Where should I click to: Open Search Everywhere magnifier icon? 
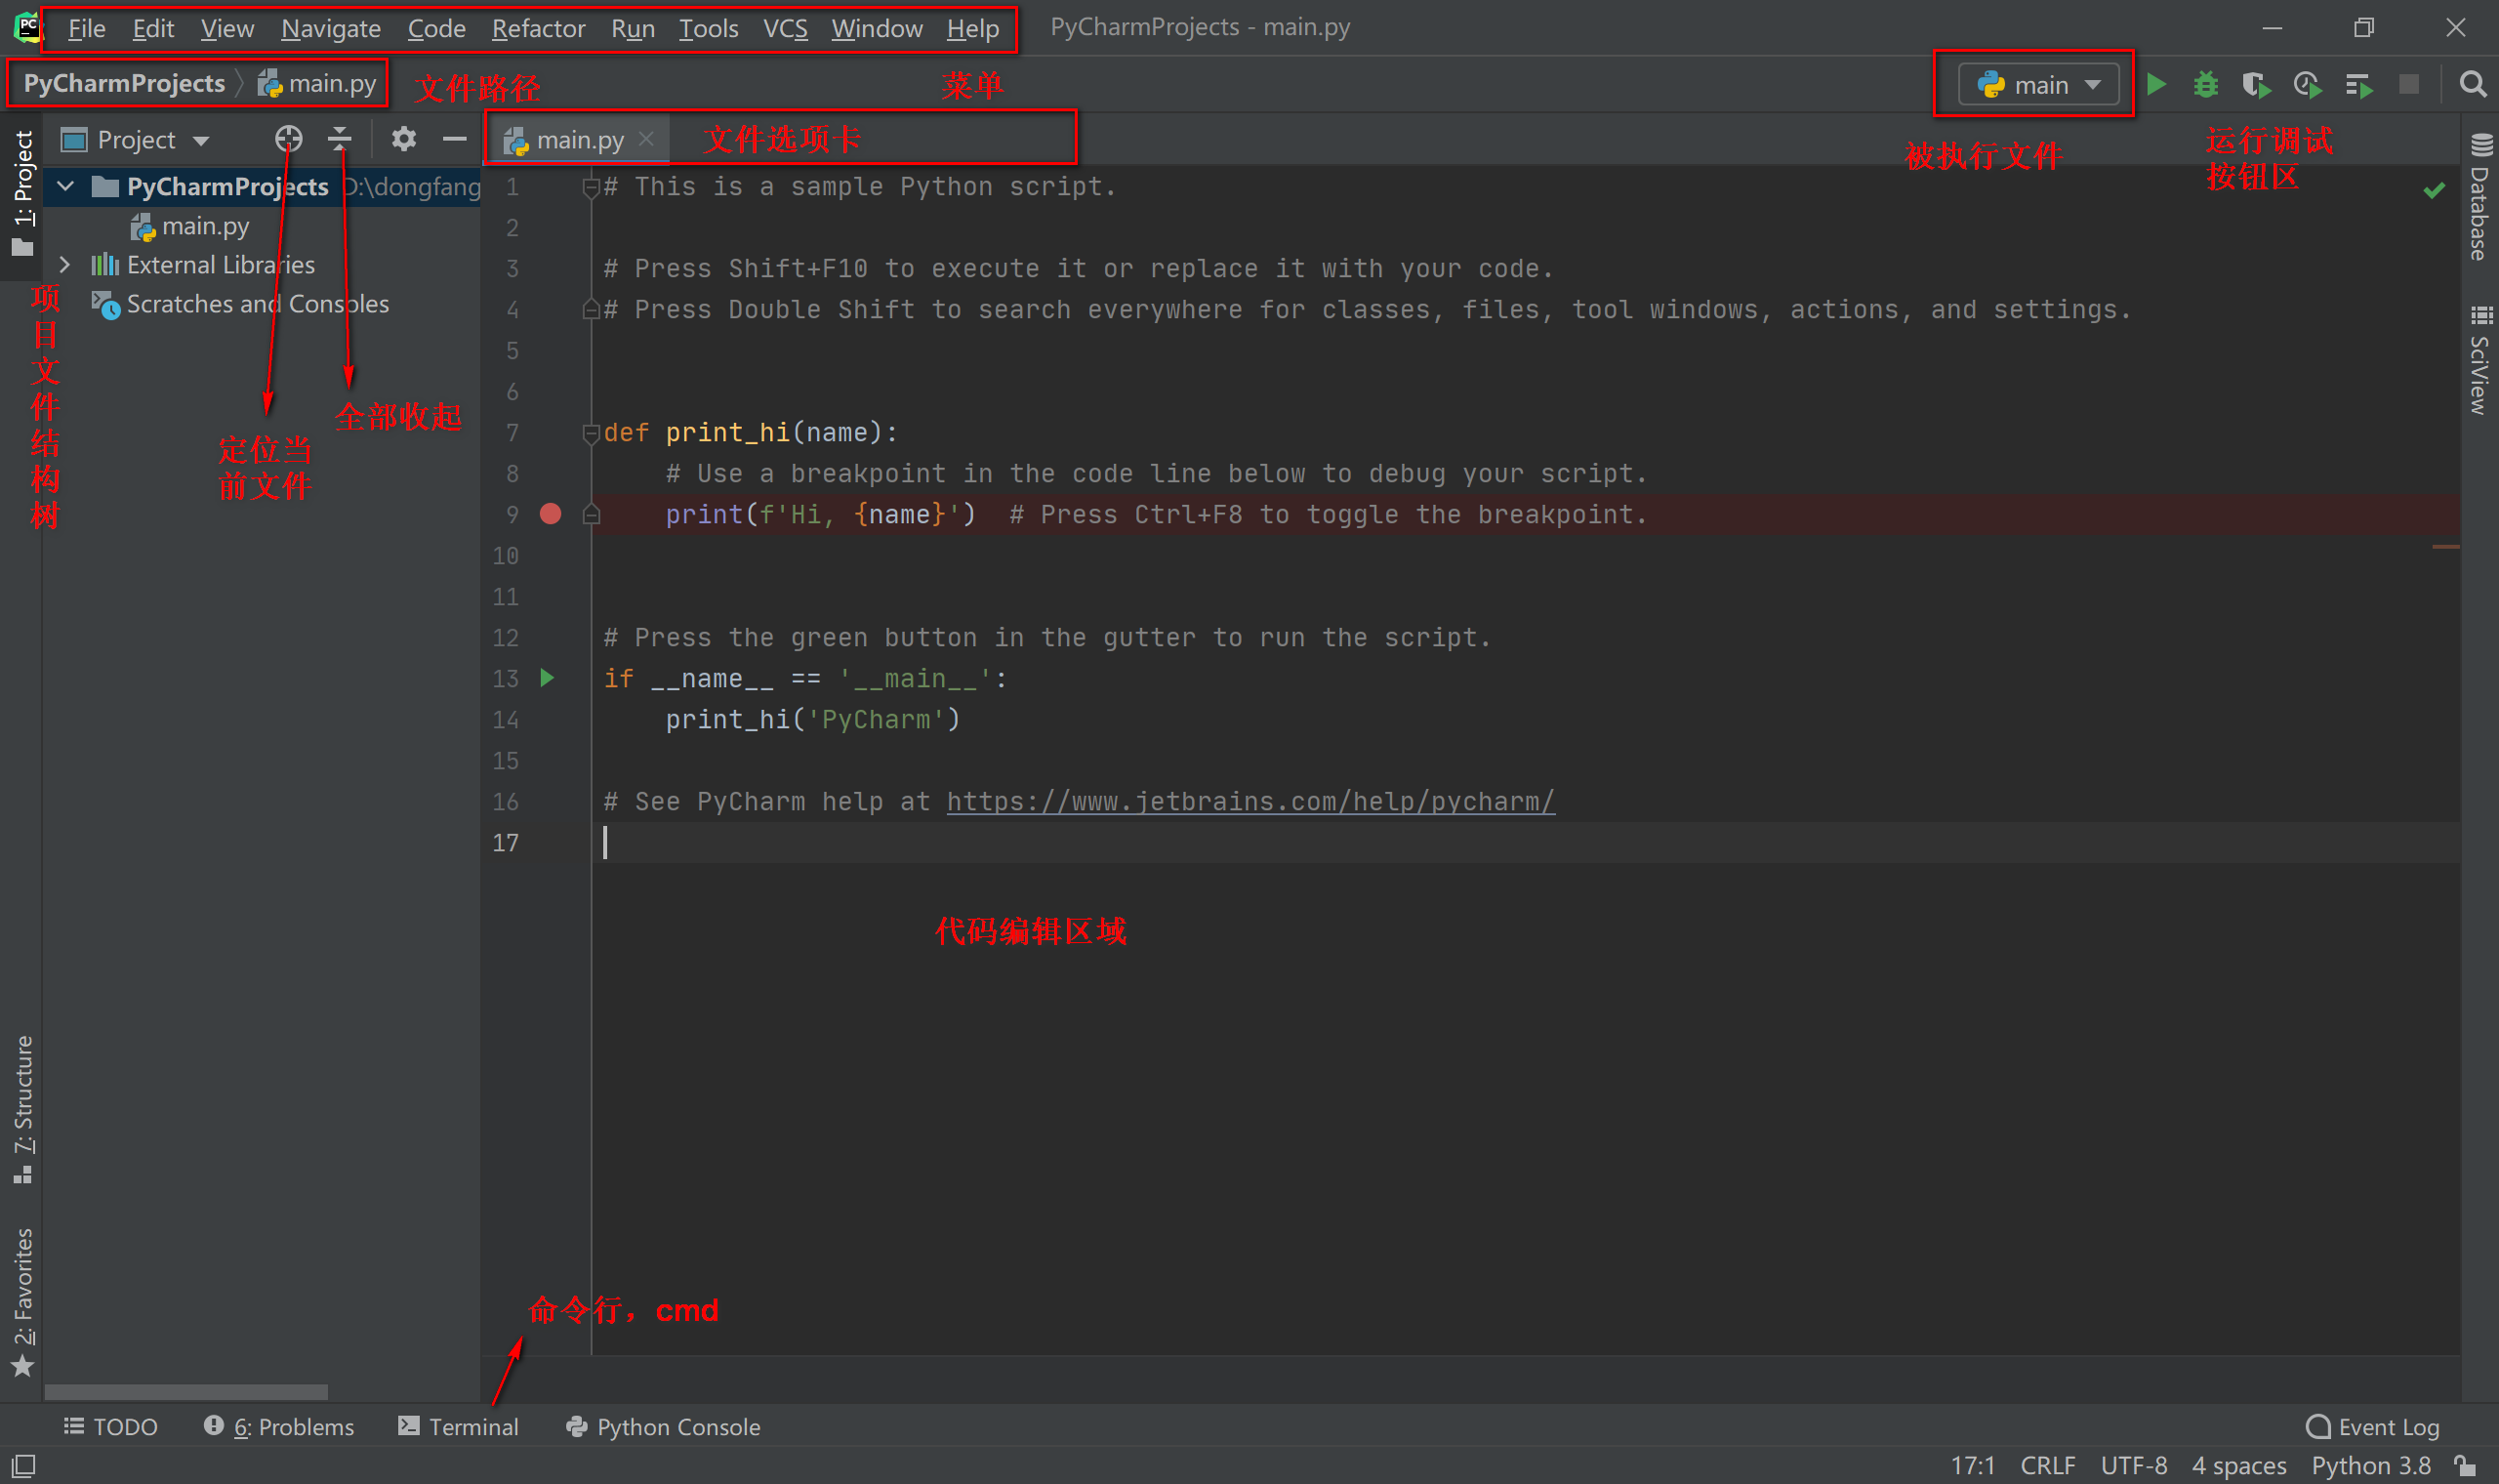(2473, 84)
